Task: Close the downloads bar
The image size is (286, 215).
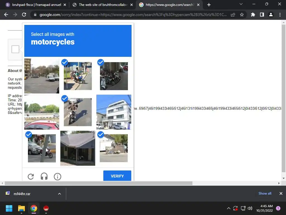Action: (281, 193)
